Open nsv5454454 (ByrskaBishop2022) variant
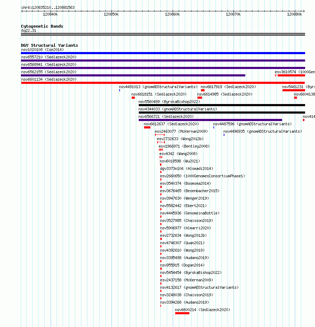Viewport: 315px width, 327px height. (x=191, y=272)
